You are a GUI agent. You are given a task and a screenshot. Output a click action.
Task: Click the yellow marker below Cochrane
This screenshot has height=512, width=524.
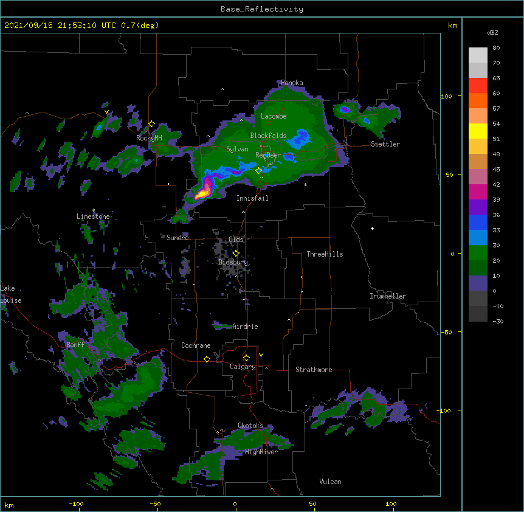coord(207,359)
